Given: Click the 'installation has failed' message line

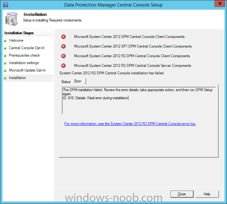Looking at the screenshot, I should click(112, 73).
